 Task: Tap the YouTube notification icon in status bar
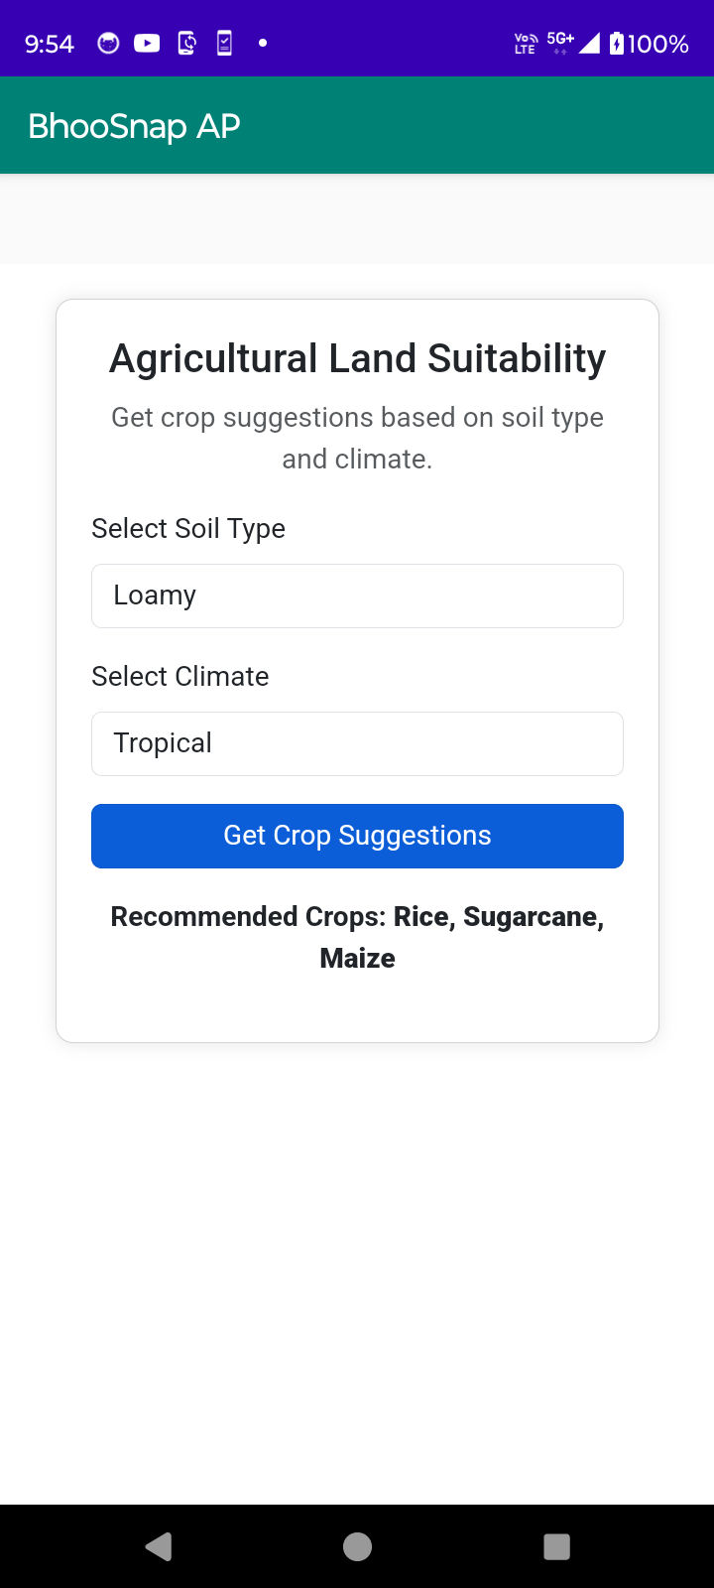click(x=147, y=43)
